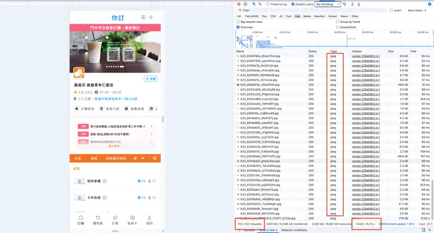Uncheck Disable cache checkbox
The height and width of the screenshot is (233, 434).
pyautogui.click(x=293, y=4)
